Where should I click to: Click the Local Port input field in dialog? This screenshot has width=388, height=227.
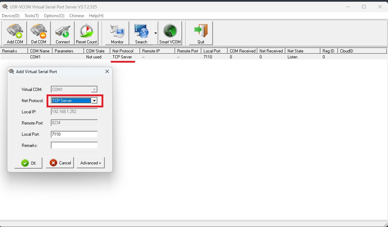(74, 134)
